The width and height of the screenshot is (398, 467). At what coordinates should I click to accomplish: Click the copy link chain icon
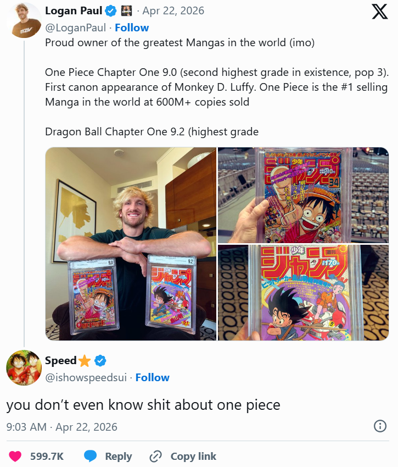(155, 456)
